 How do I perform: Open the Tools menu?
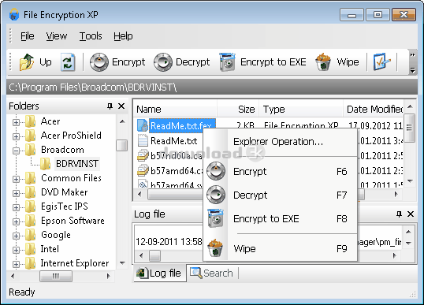pos(91,36)
